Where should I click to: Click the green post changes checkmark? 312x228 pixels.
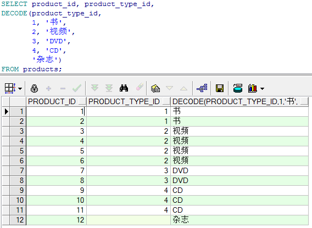tap(77, 88)
